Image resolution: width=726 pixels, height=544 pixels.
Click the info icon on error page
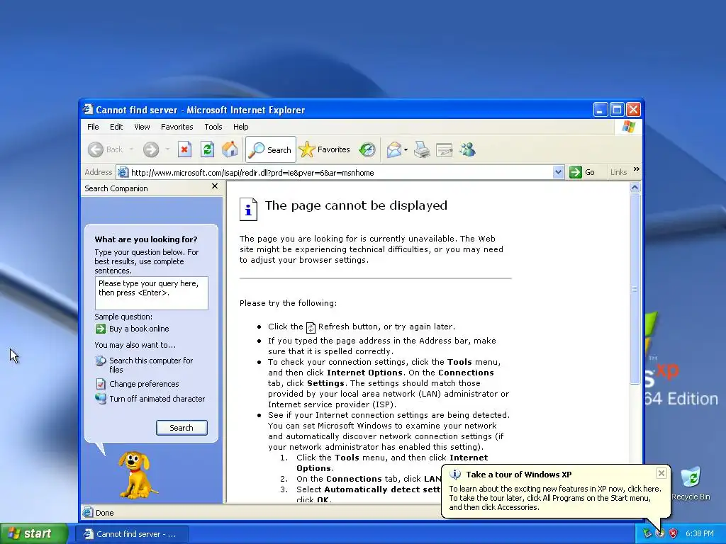coord(248,209)
